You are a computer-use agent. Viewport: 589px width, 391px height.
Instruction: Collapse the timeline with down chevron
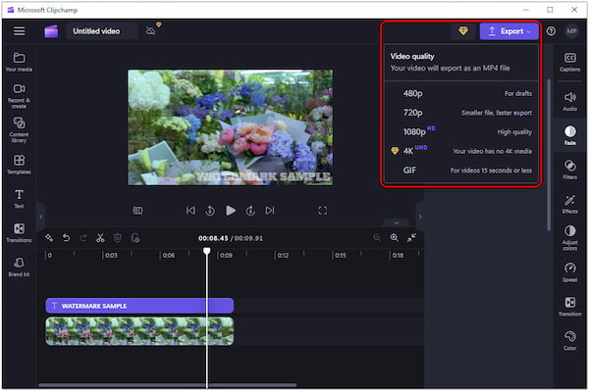coord(397,222)
